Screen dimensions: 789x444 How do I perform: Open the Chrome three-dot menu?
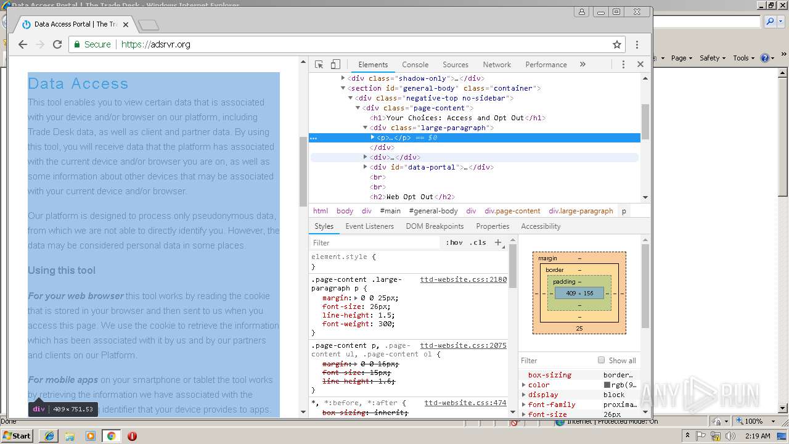(637, 44)
